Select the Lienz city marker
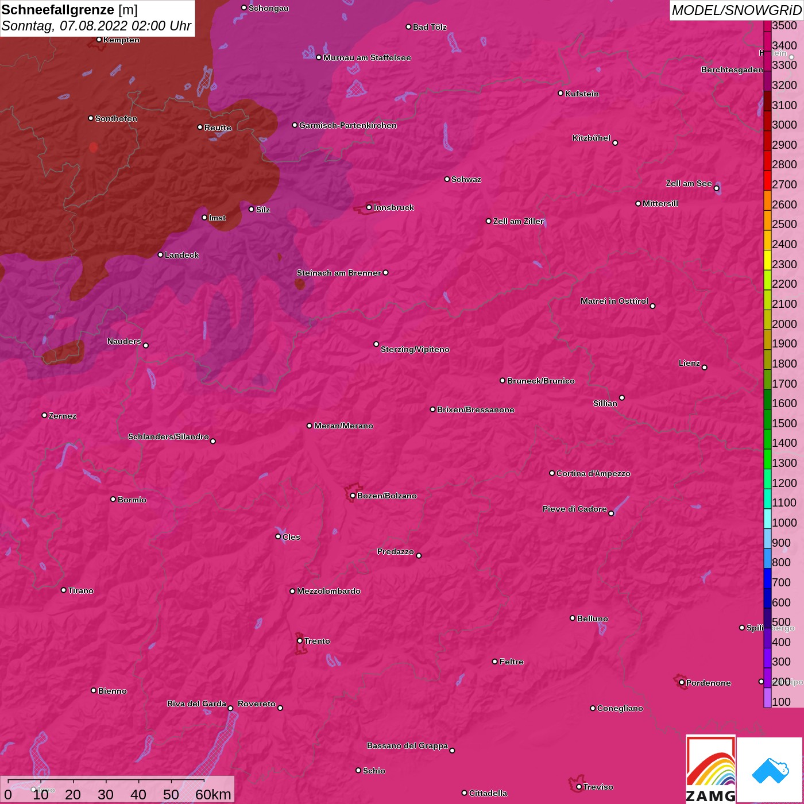The image size is (804, 804). coord(705,368)
